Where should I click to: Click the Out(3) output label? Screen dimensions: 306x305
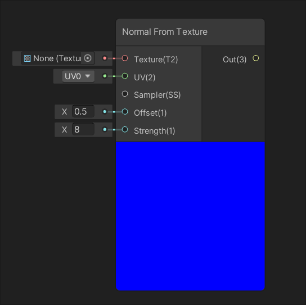235,60
